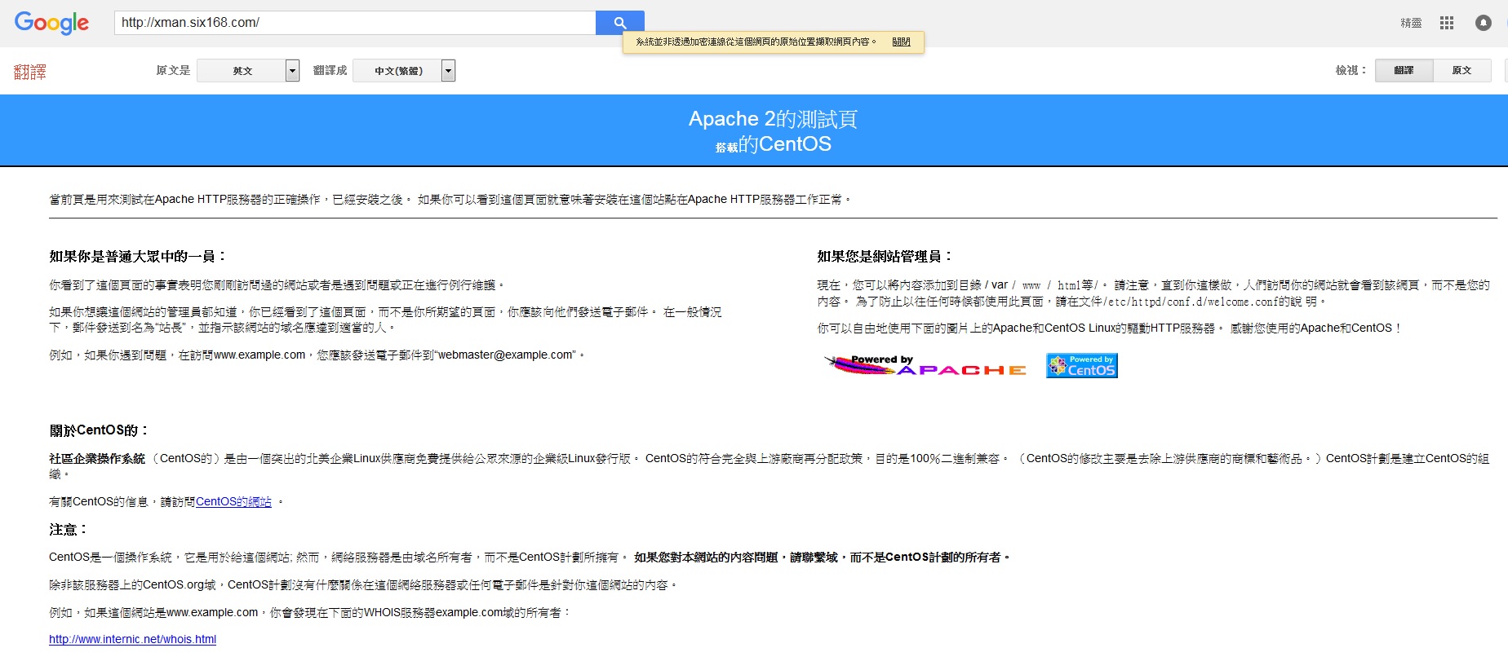
Task: Dismiss the notice with 關閉 link
Action: click(901, 42)
